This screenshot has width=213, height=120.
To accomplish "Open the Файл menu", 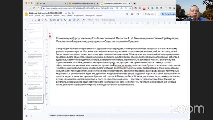I will click(31, 16).
